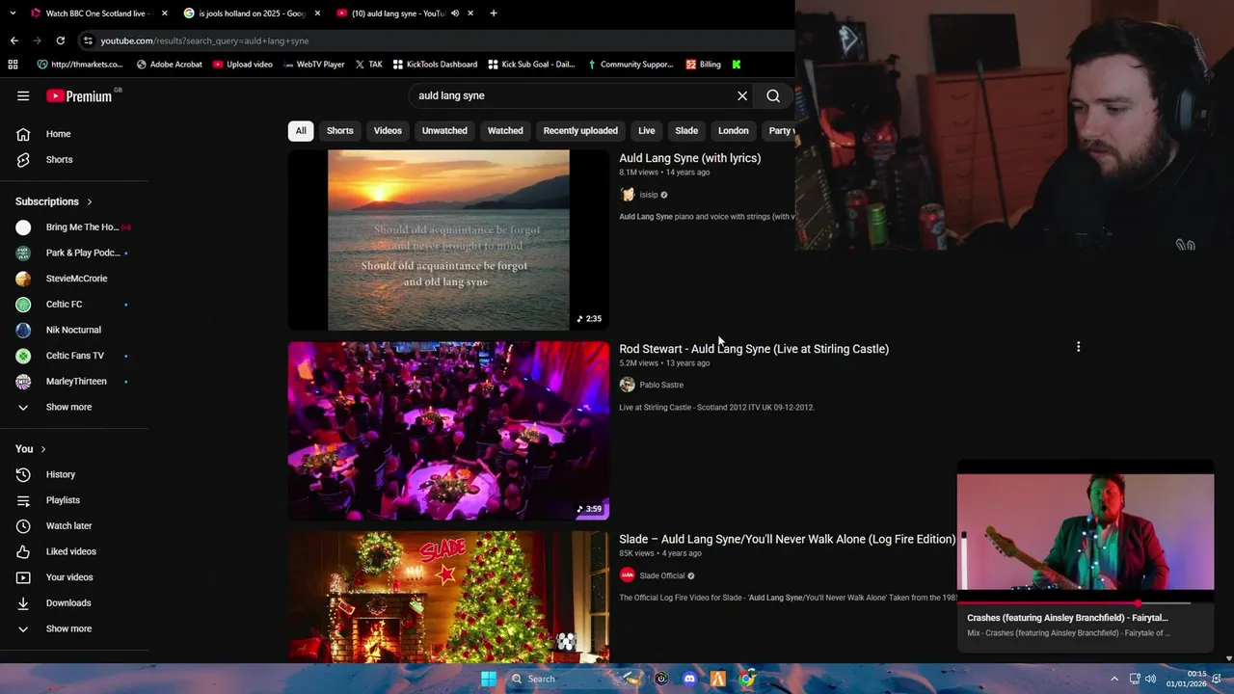Image resolution: width=1234 pixels, height=694 pixels.
Task: Select the All filter chip
Action: (x=301, y=130)
